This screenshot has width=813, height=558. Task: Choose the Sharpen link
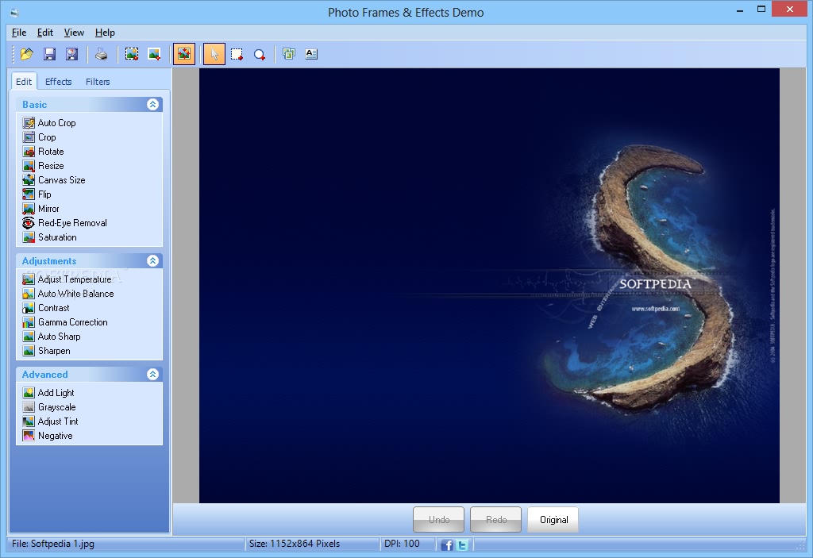[54, 351]
